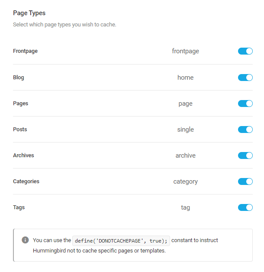
Task: Click the Posts row label
Action: (20, 130)
